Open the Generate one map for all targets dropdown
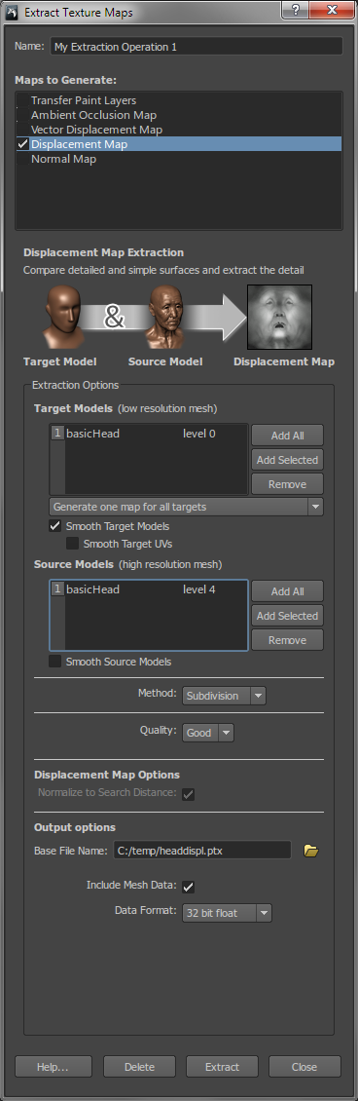This screenshot has height=1101, width=358. click(187, 507)
